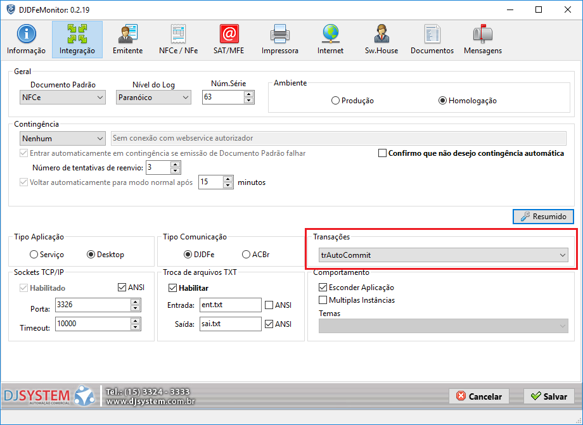The width and height of the screenshot is (583, 425).
Task: Choose Serviço application type
Action: click(47, 255)
